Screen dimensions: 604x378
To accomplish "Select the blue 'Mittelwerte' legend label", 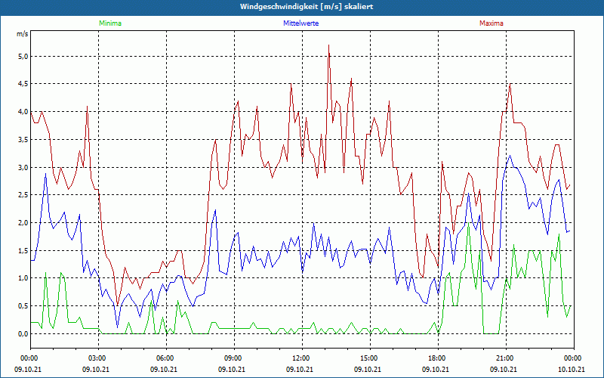I will [x=300, y=23].
